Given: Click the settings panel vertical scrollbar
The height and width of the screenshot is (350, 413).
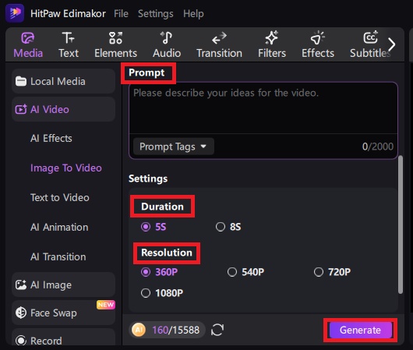Looking at the screenshot, I should click(401, 224).
